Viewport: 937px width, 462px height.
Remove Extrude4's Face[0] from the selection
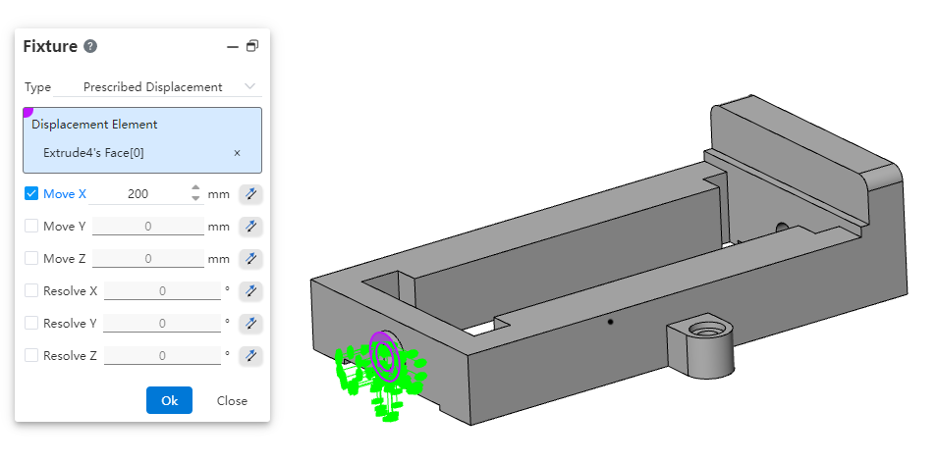[x=237, y=153]
